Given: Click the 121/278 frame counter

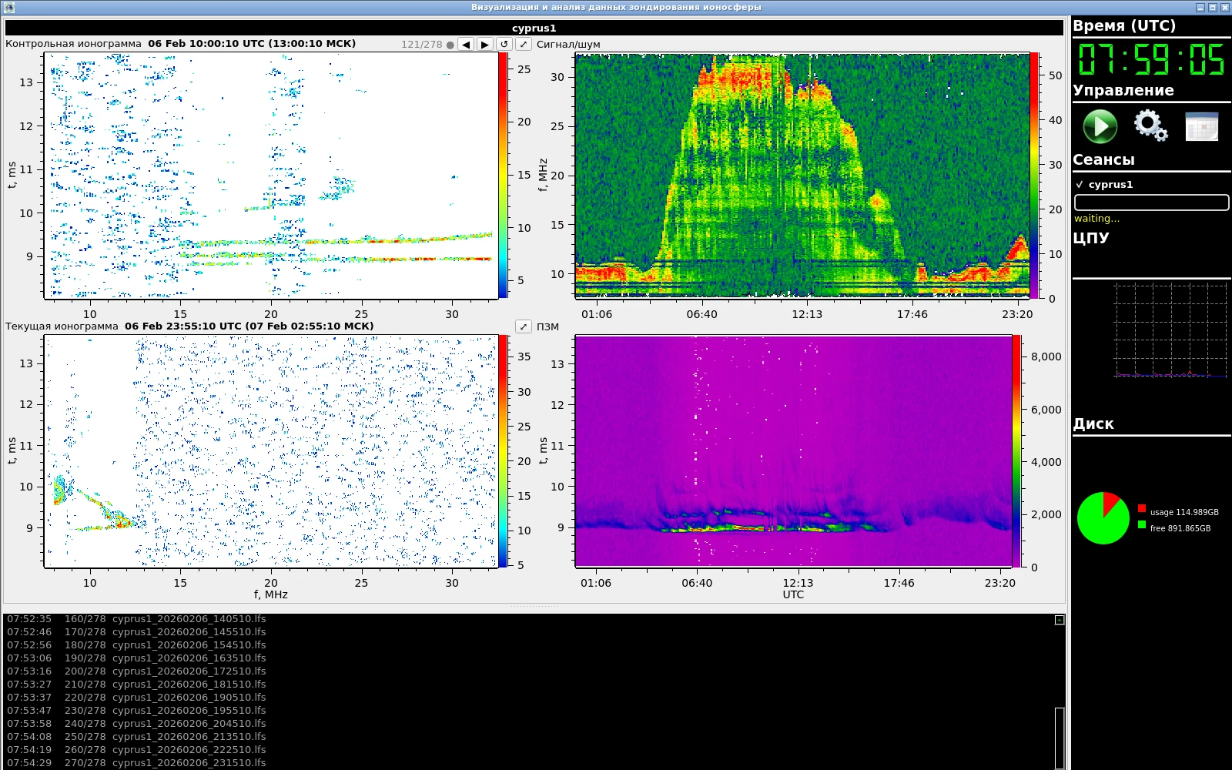Looking at the screenshot, I should coord(422,45).
